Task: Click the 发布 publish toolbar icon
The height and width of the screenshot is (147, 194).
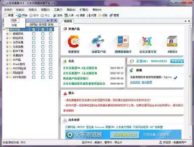Action: point(55,15)
